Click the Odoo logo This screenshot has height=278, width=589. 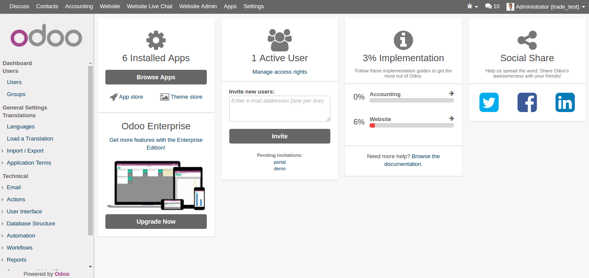tap(46, 37)
